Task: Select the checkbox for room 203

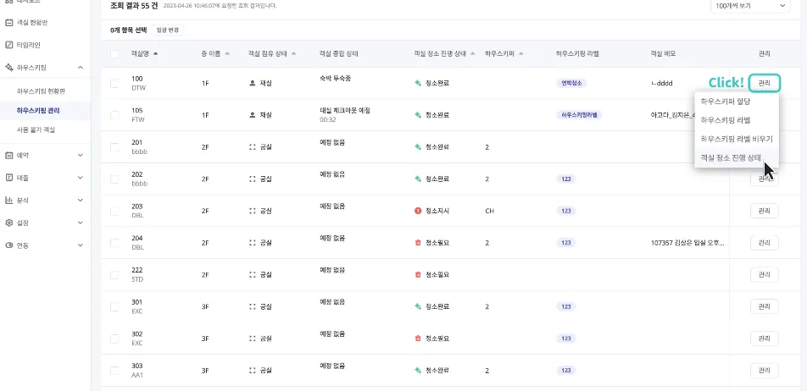Action: pos(114,211)
